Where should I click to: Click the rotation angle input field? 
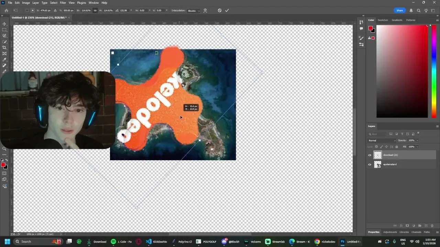124,10
